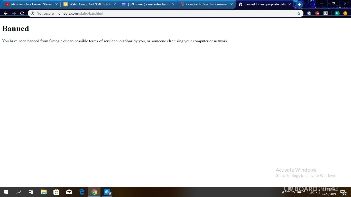
Task: Open the Mail app on the taskbar
Action: tap(69, 192)
